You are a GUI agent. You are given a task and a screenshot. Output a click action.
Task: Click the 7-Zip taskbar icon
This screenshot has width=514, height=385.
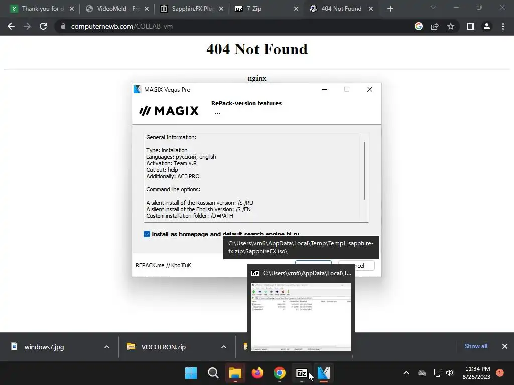(301, 373)
